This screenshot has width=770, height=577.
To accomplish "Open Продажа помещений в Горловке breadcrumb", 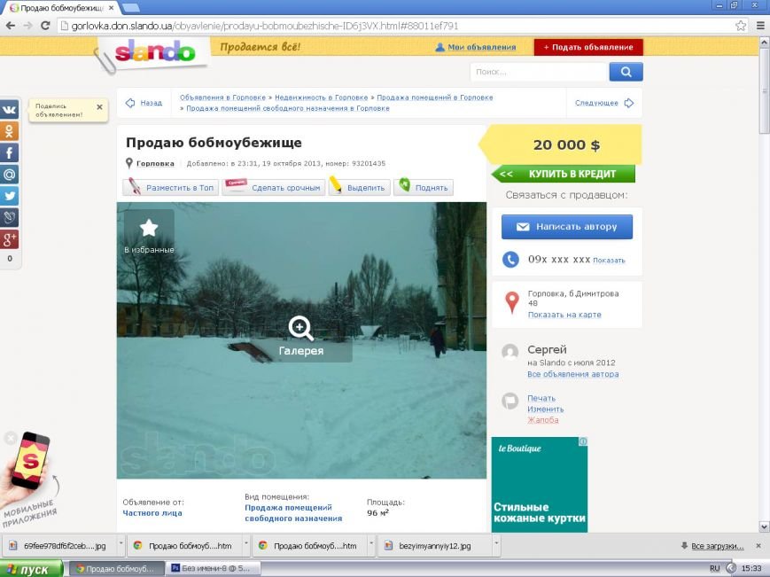I will (x=434, y=97).
